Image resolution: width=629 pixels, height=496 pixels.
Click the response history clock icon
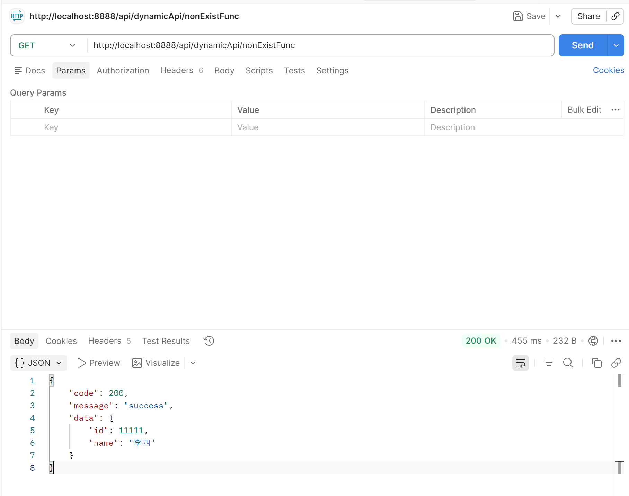209,341
